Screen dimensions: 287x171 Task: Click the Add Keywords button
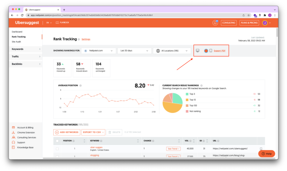point(67,132)
